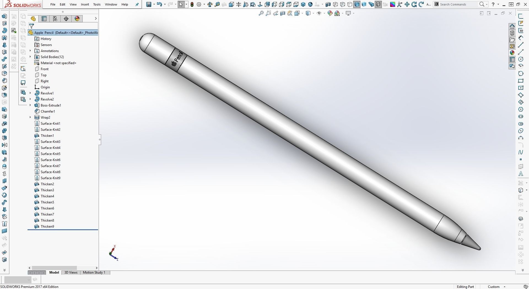Click the Custom units label in status bar
Viewport: 529px width, 289px height.
[493, 287]
